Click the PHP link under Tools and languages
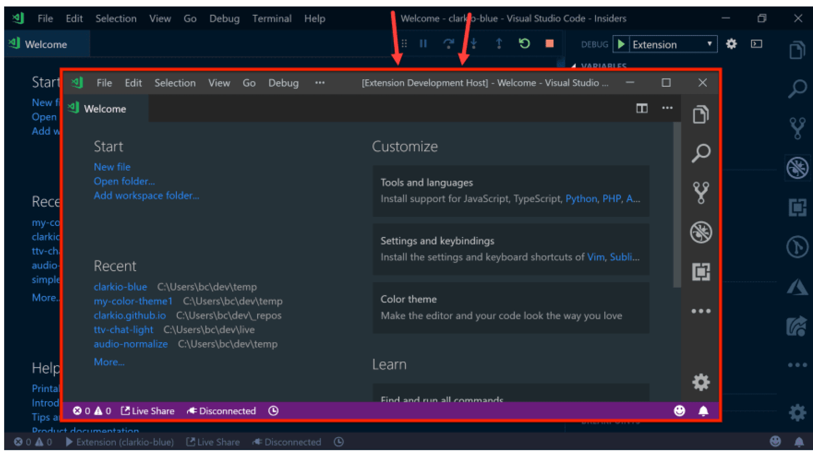The height and width of the screenshot is (457, 813). pyautogui.click(x=612, y=199)
